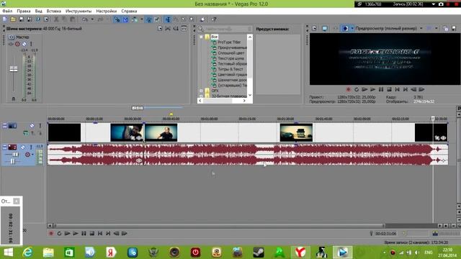Open audio track automation settings dropdown
This screenshot has height=259, width=461.
pyautogui.click(x=32, y=155)
